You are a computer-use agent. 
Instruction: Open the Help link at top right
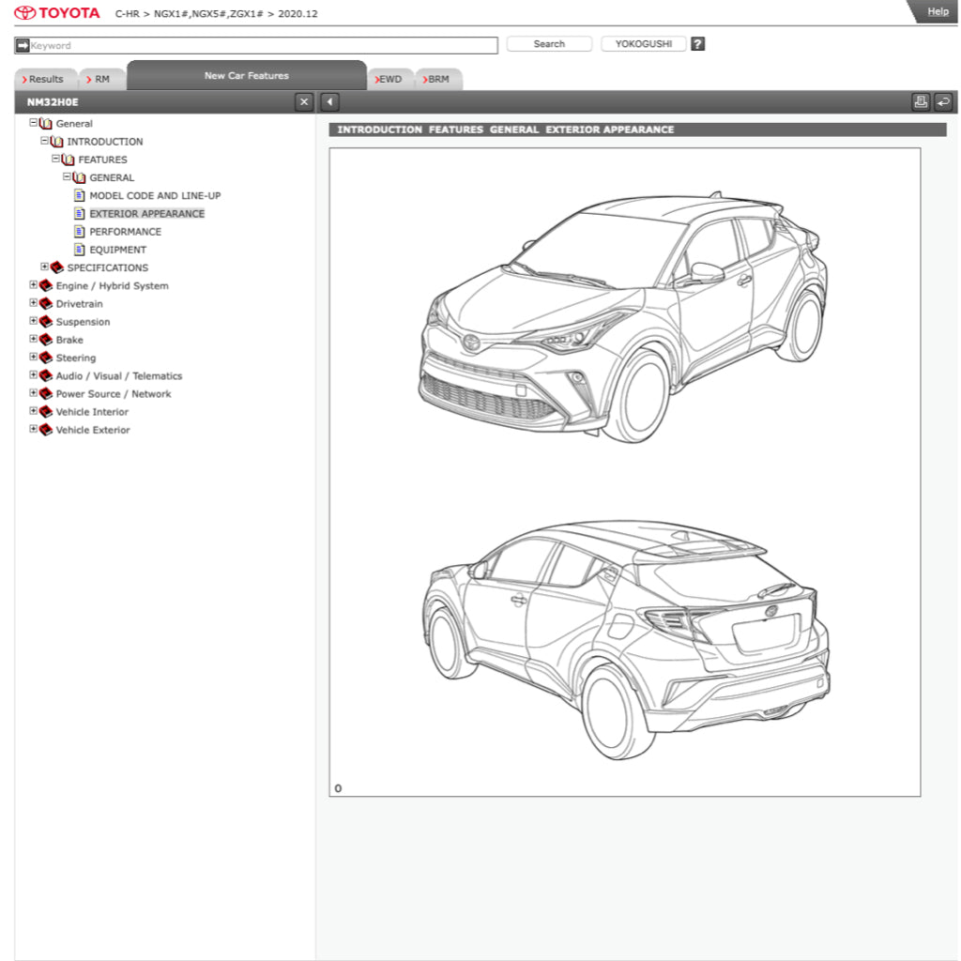[937, 11]
